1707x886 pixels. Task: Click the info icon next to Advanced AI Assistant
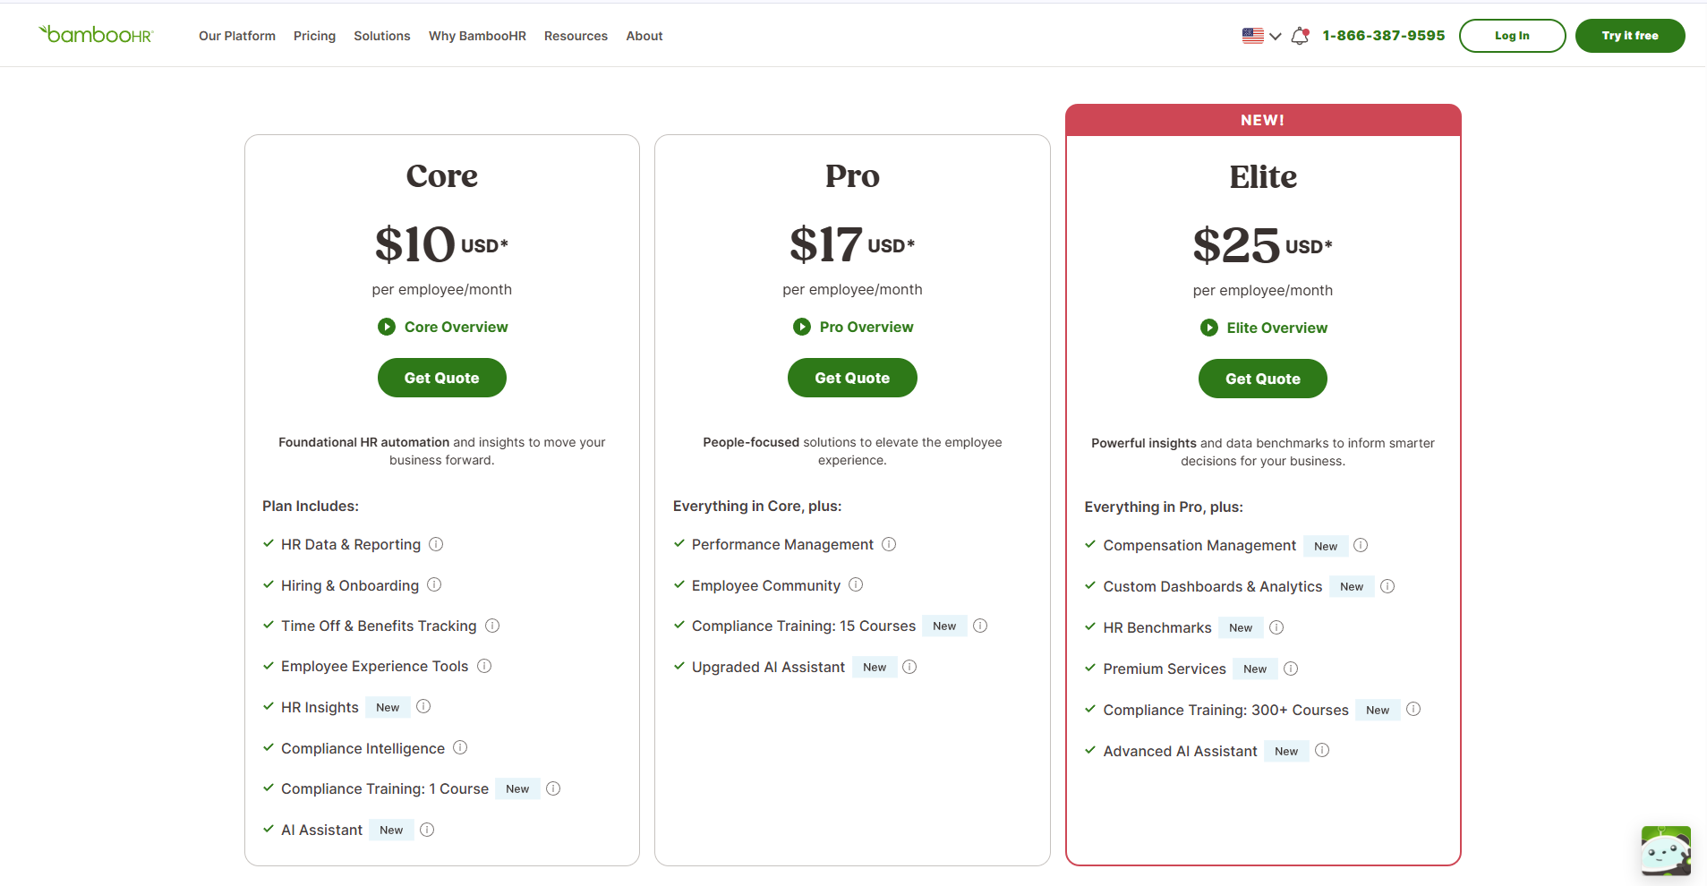click(x=1323, y=751)
